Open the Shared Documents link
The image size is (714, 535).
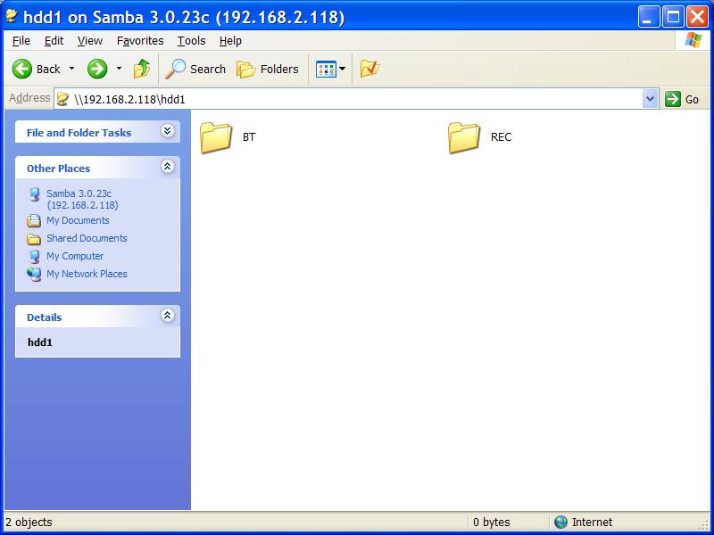point(87,238)
